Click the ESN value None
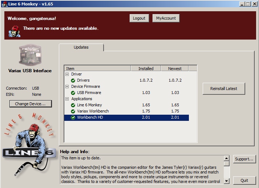259x188 pixels. [x=36, y=95]
